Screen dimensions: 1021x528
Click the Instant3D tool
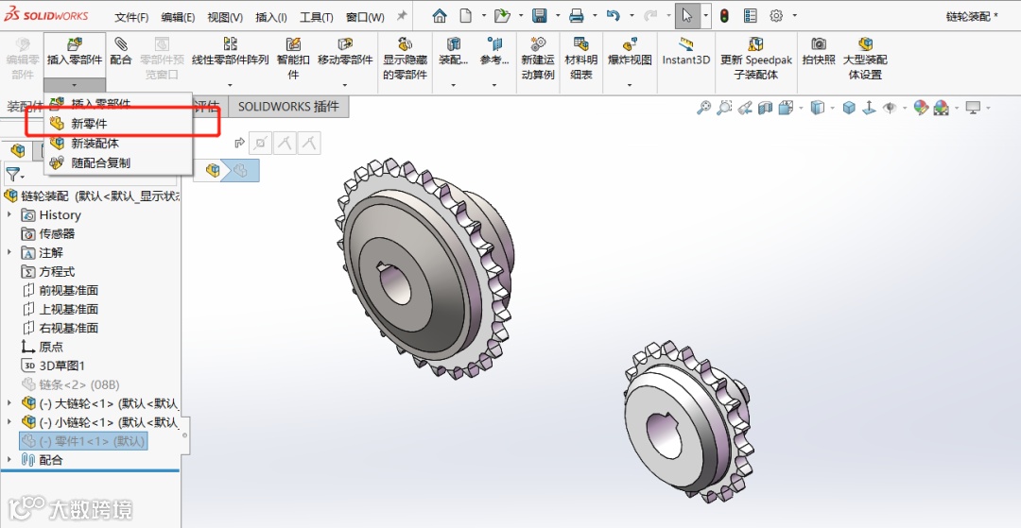click(685, 51)
